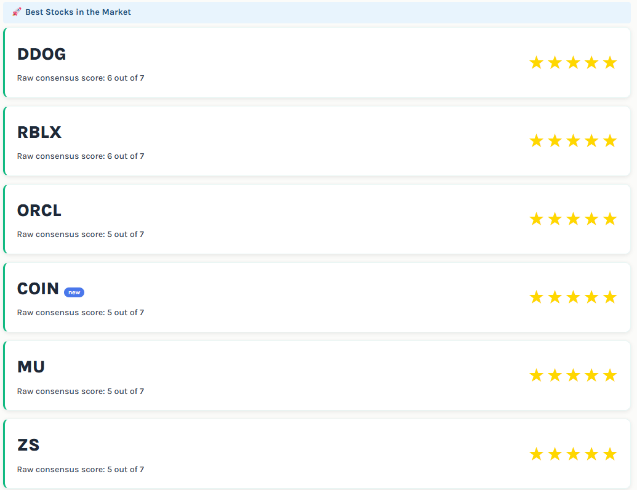Click the first star on ORCL row
This screenshot has width=637, height=490.
click(x=536, y=219)
